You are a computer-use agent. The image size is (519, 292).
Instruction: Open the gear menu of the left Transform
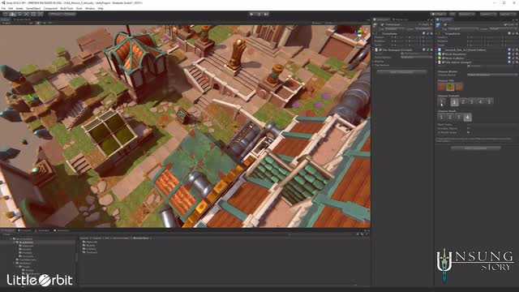[431, 33]
